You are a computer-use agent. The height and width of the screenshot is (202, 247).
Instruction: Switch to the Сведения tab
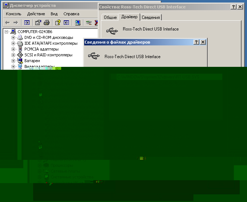click(x=151, y=17)
